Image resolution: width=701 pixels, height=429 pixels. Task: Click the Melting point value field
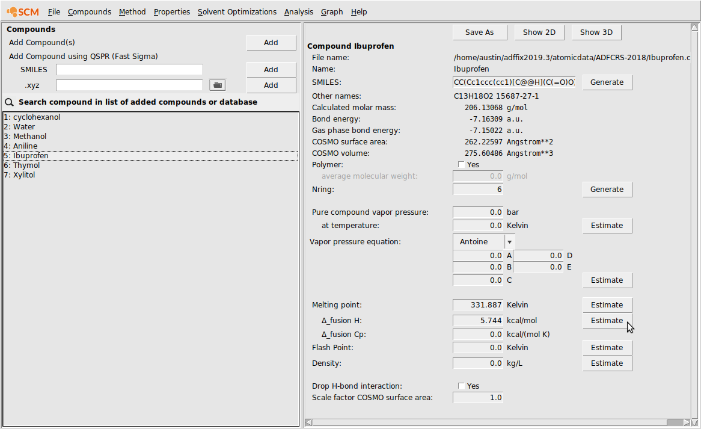(x=478, y=304)
